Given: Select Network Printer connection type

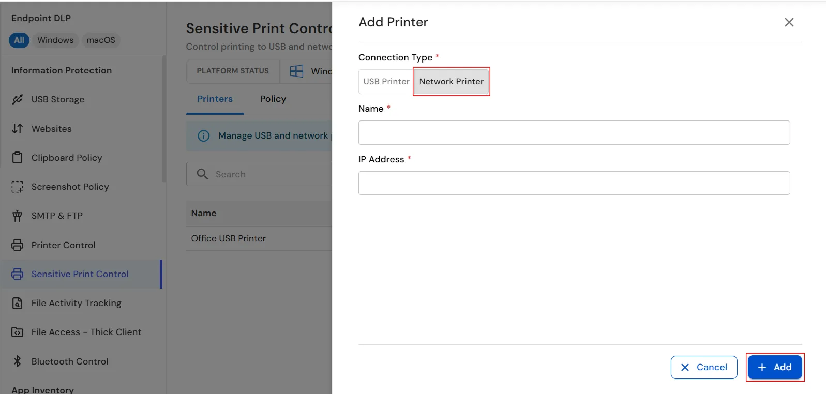Looking at the screenshot, I should coord(451,82).
